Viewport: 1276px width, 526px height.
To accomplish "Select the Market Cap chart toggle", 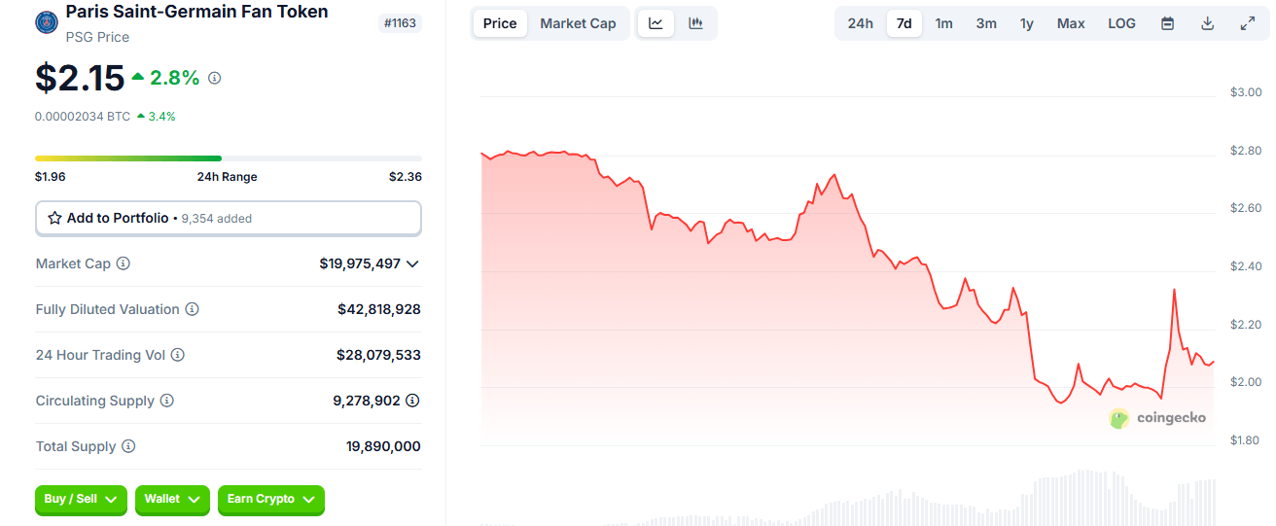I will [578, 23].
